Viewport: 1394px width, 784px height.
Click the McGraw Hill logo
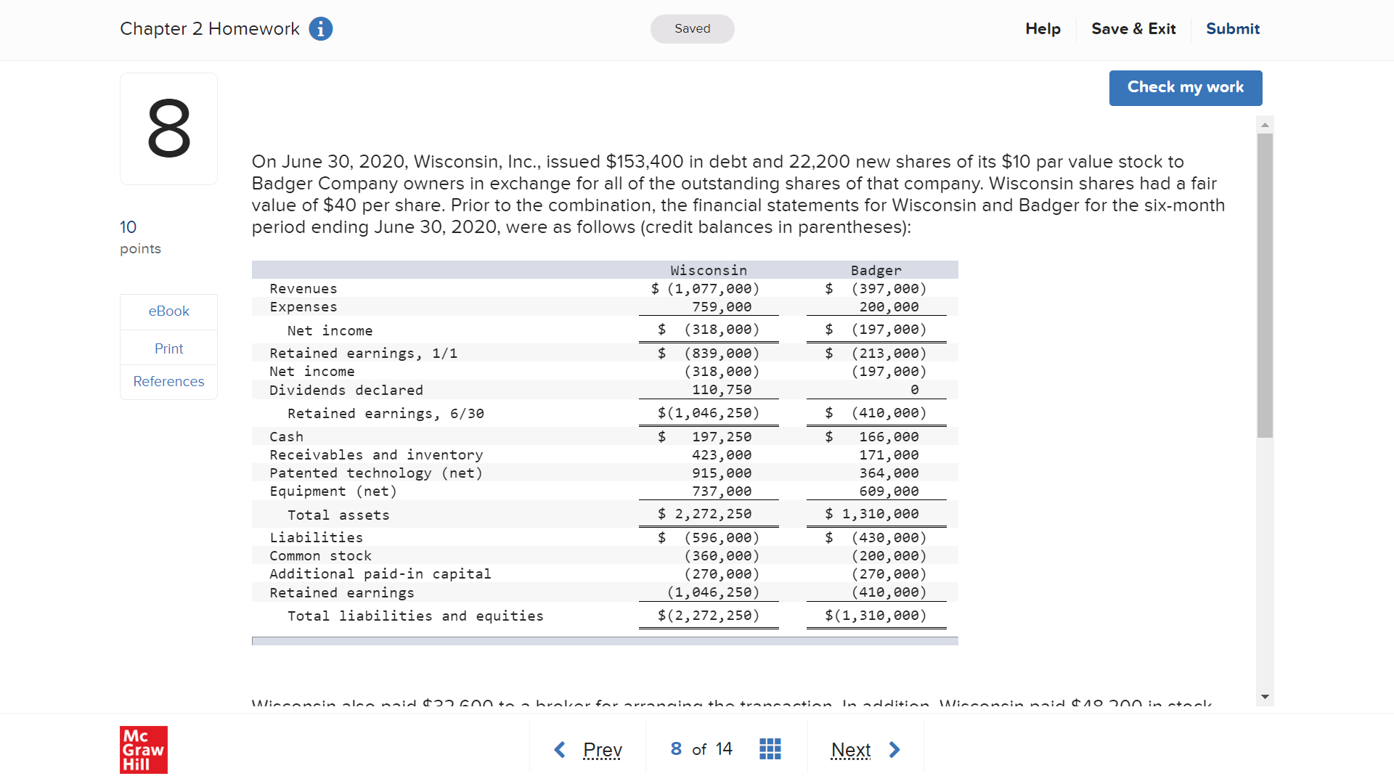click(x=143, y=750)
